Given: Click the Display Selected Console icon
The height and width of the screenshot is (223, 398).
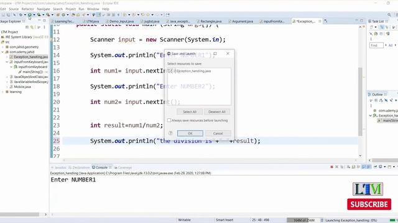Looking at the screenshot, I should coord(381,167).
